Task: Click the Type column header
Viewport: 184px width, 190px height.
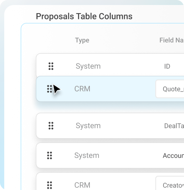Action: pyautogui.click(x=82, y=41)
